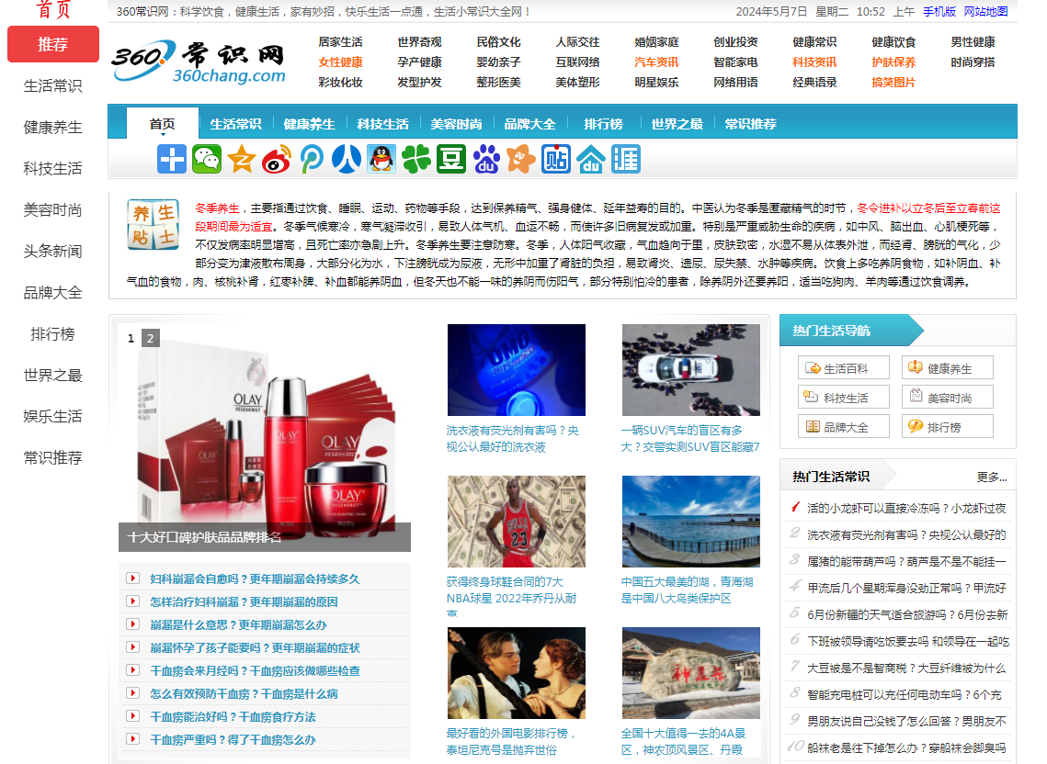1047x764 pixels.
Task: Open article 崩漏是什么意思
Action: [x=238, y=624]
